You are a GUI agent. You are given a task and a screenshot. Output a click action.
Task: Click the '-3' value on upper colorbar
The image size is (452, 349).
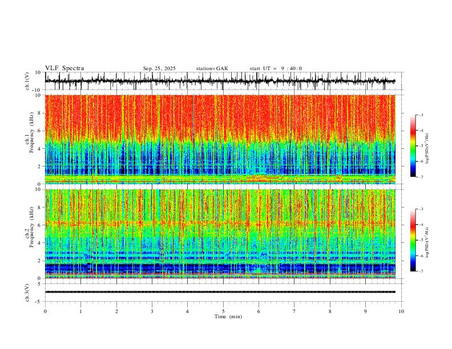point(421,115)
